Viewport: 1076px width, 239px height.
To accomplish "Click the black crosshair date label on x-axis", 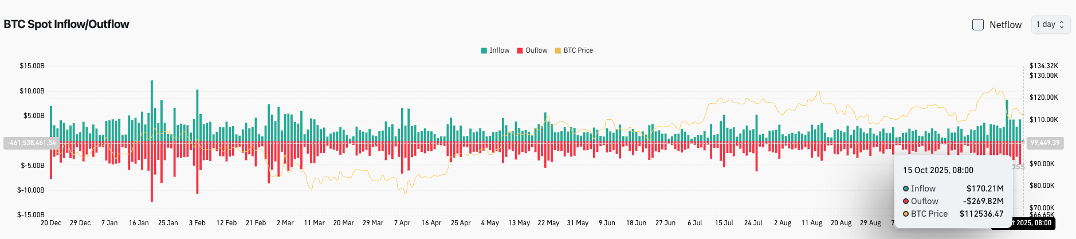I will [1032, 223].
